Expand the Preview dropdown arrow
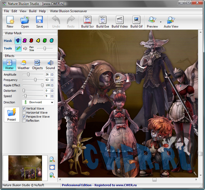Viewport: 205px width, 190px height. point(161,22)
